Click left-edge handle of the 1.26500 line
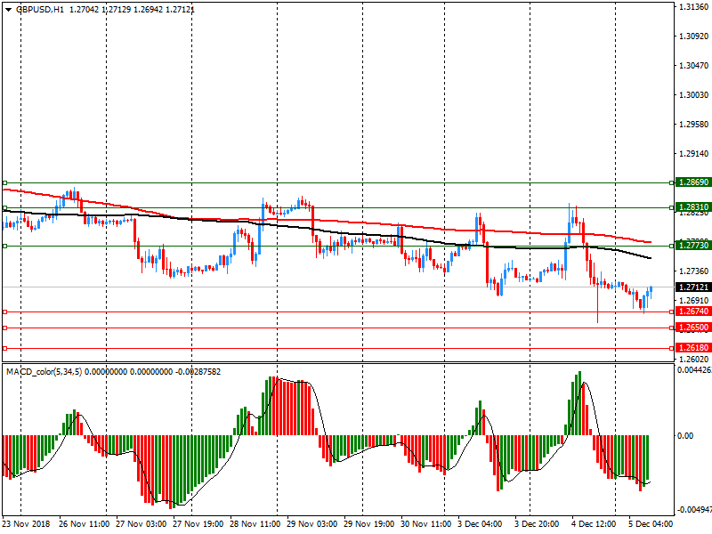This screenshot has width=712, height=534. point(4,328)
